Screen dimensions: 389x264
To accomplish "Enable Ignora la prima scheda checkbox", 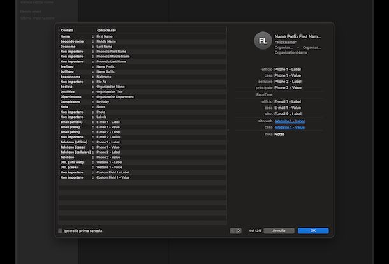I will click(60, 231).
